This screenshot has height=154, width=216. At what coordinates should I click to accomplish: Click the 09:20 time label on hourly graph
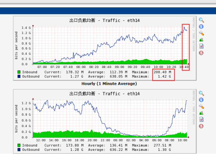point(133,67)
